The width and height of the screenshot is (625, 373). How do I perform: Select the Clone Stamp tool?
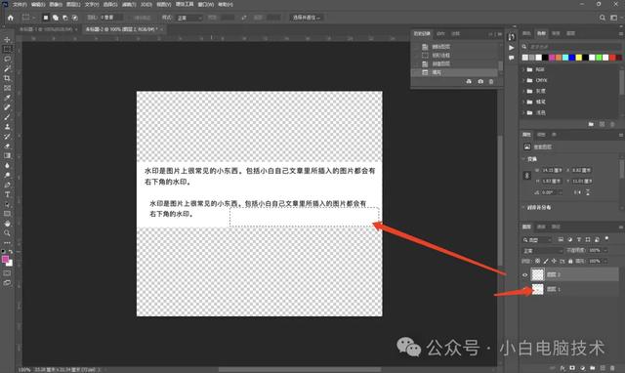pos(7,127)
